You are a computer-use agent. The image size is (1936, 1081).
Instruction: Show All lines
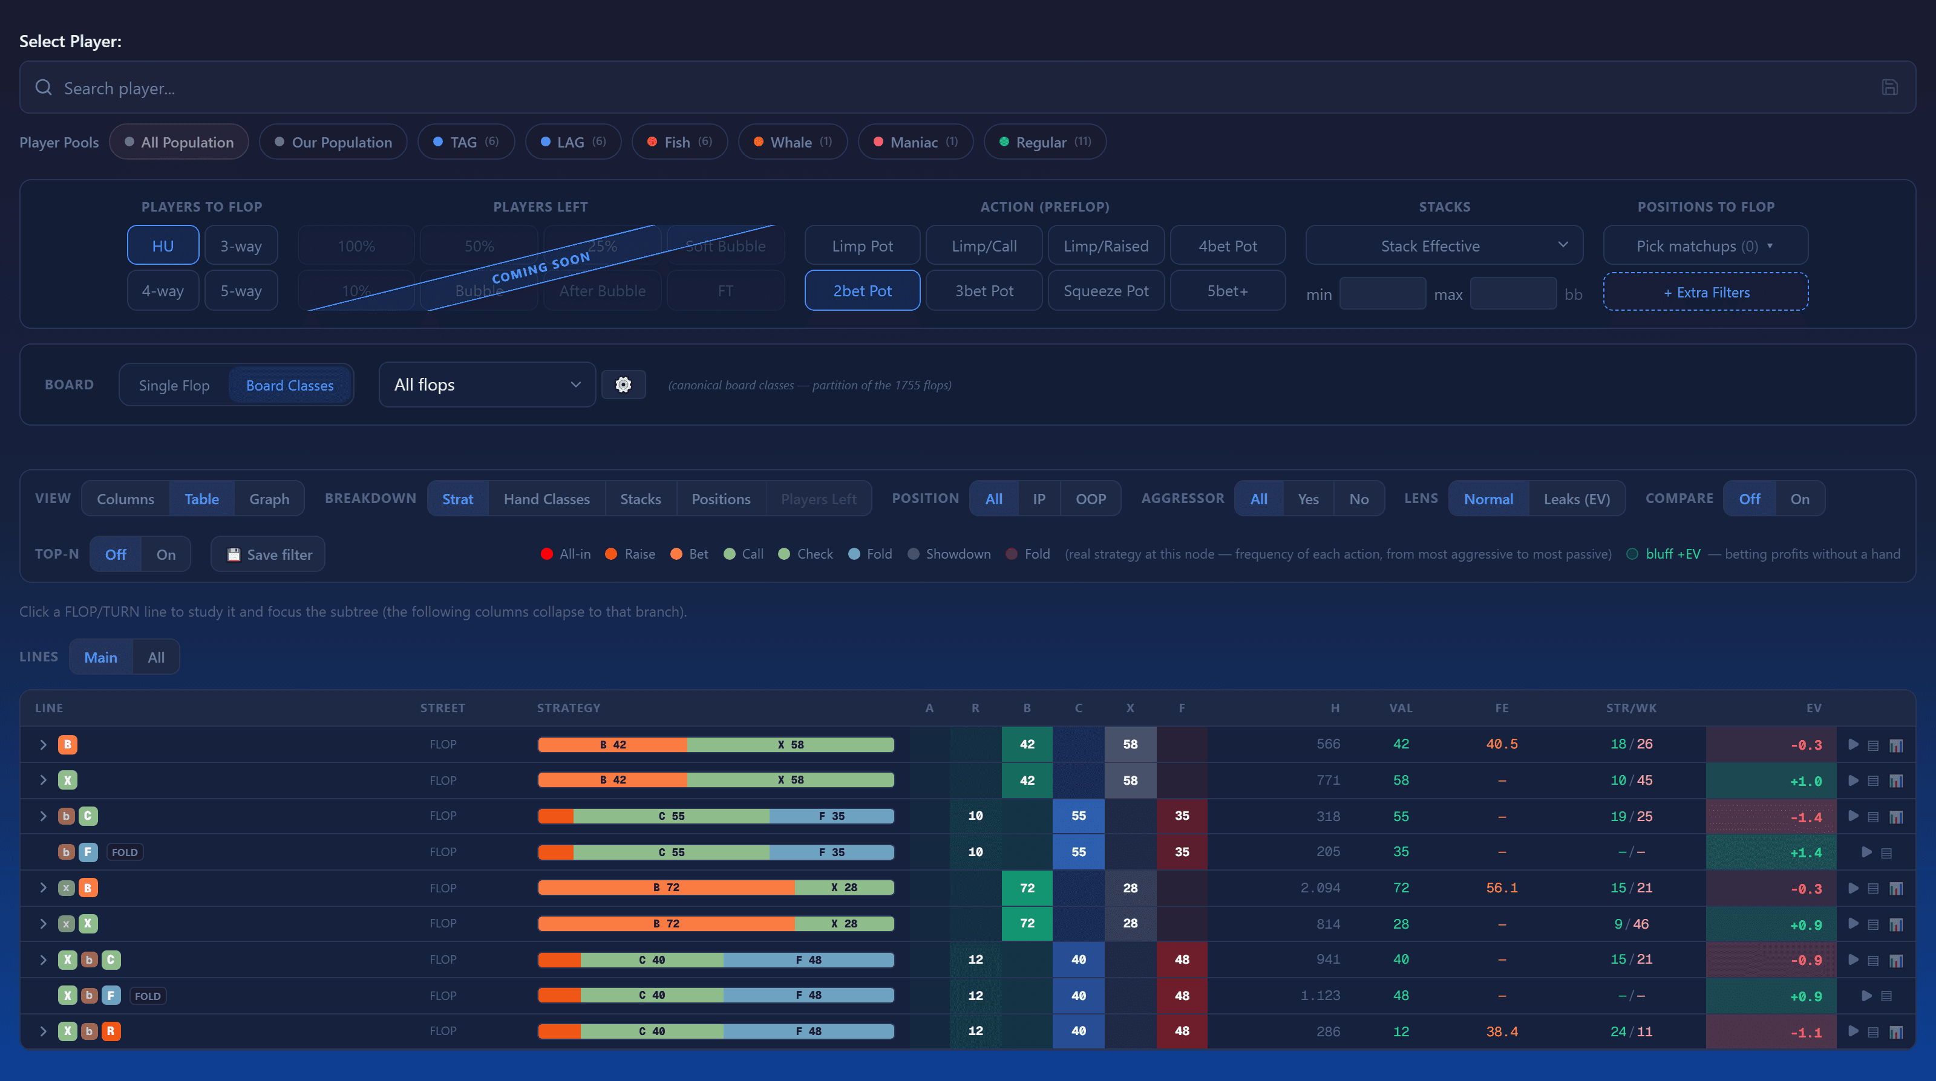pyautogui.click(x=155, y=657)
